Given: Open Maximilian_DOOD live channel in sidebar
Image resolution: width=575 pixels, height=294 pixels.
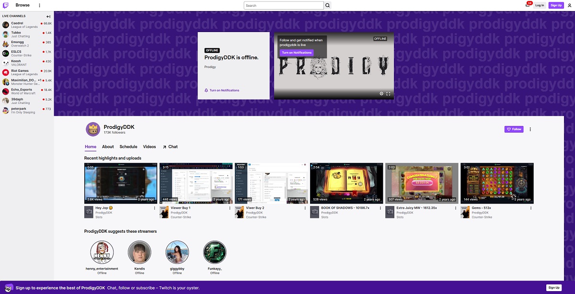Looking at the screenshot, I should click(x=27, y=82).
